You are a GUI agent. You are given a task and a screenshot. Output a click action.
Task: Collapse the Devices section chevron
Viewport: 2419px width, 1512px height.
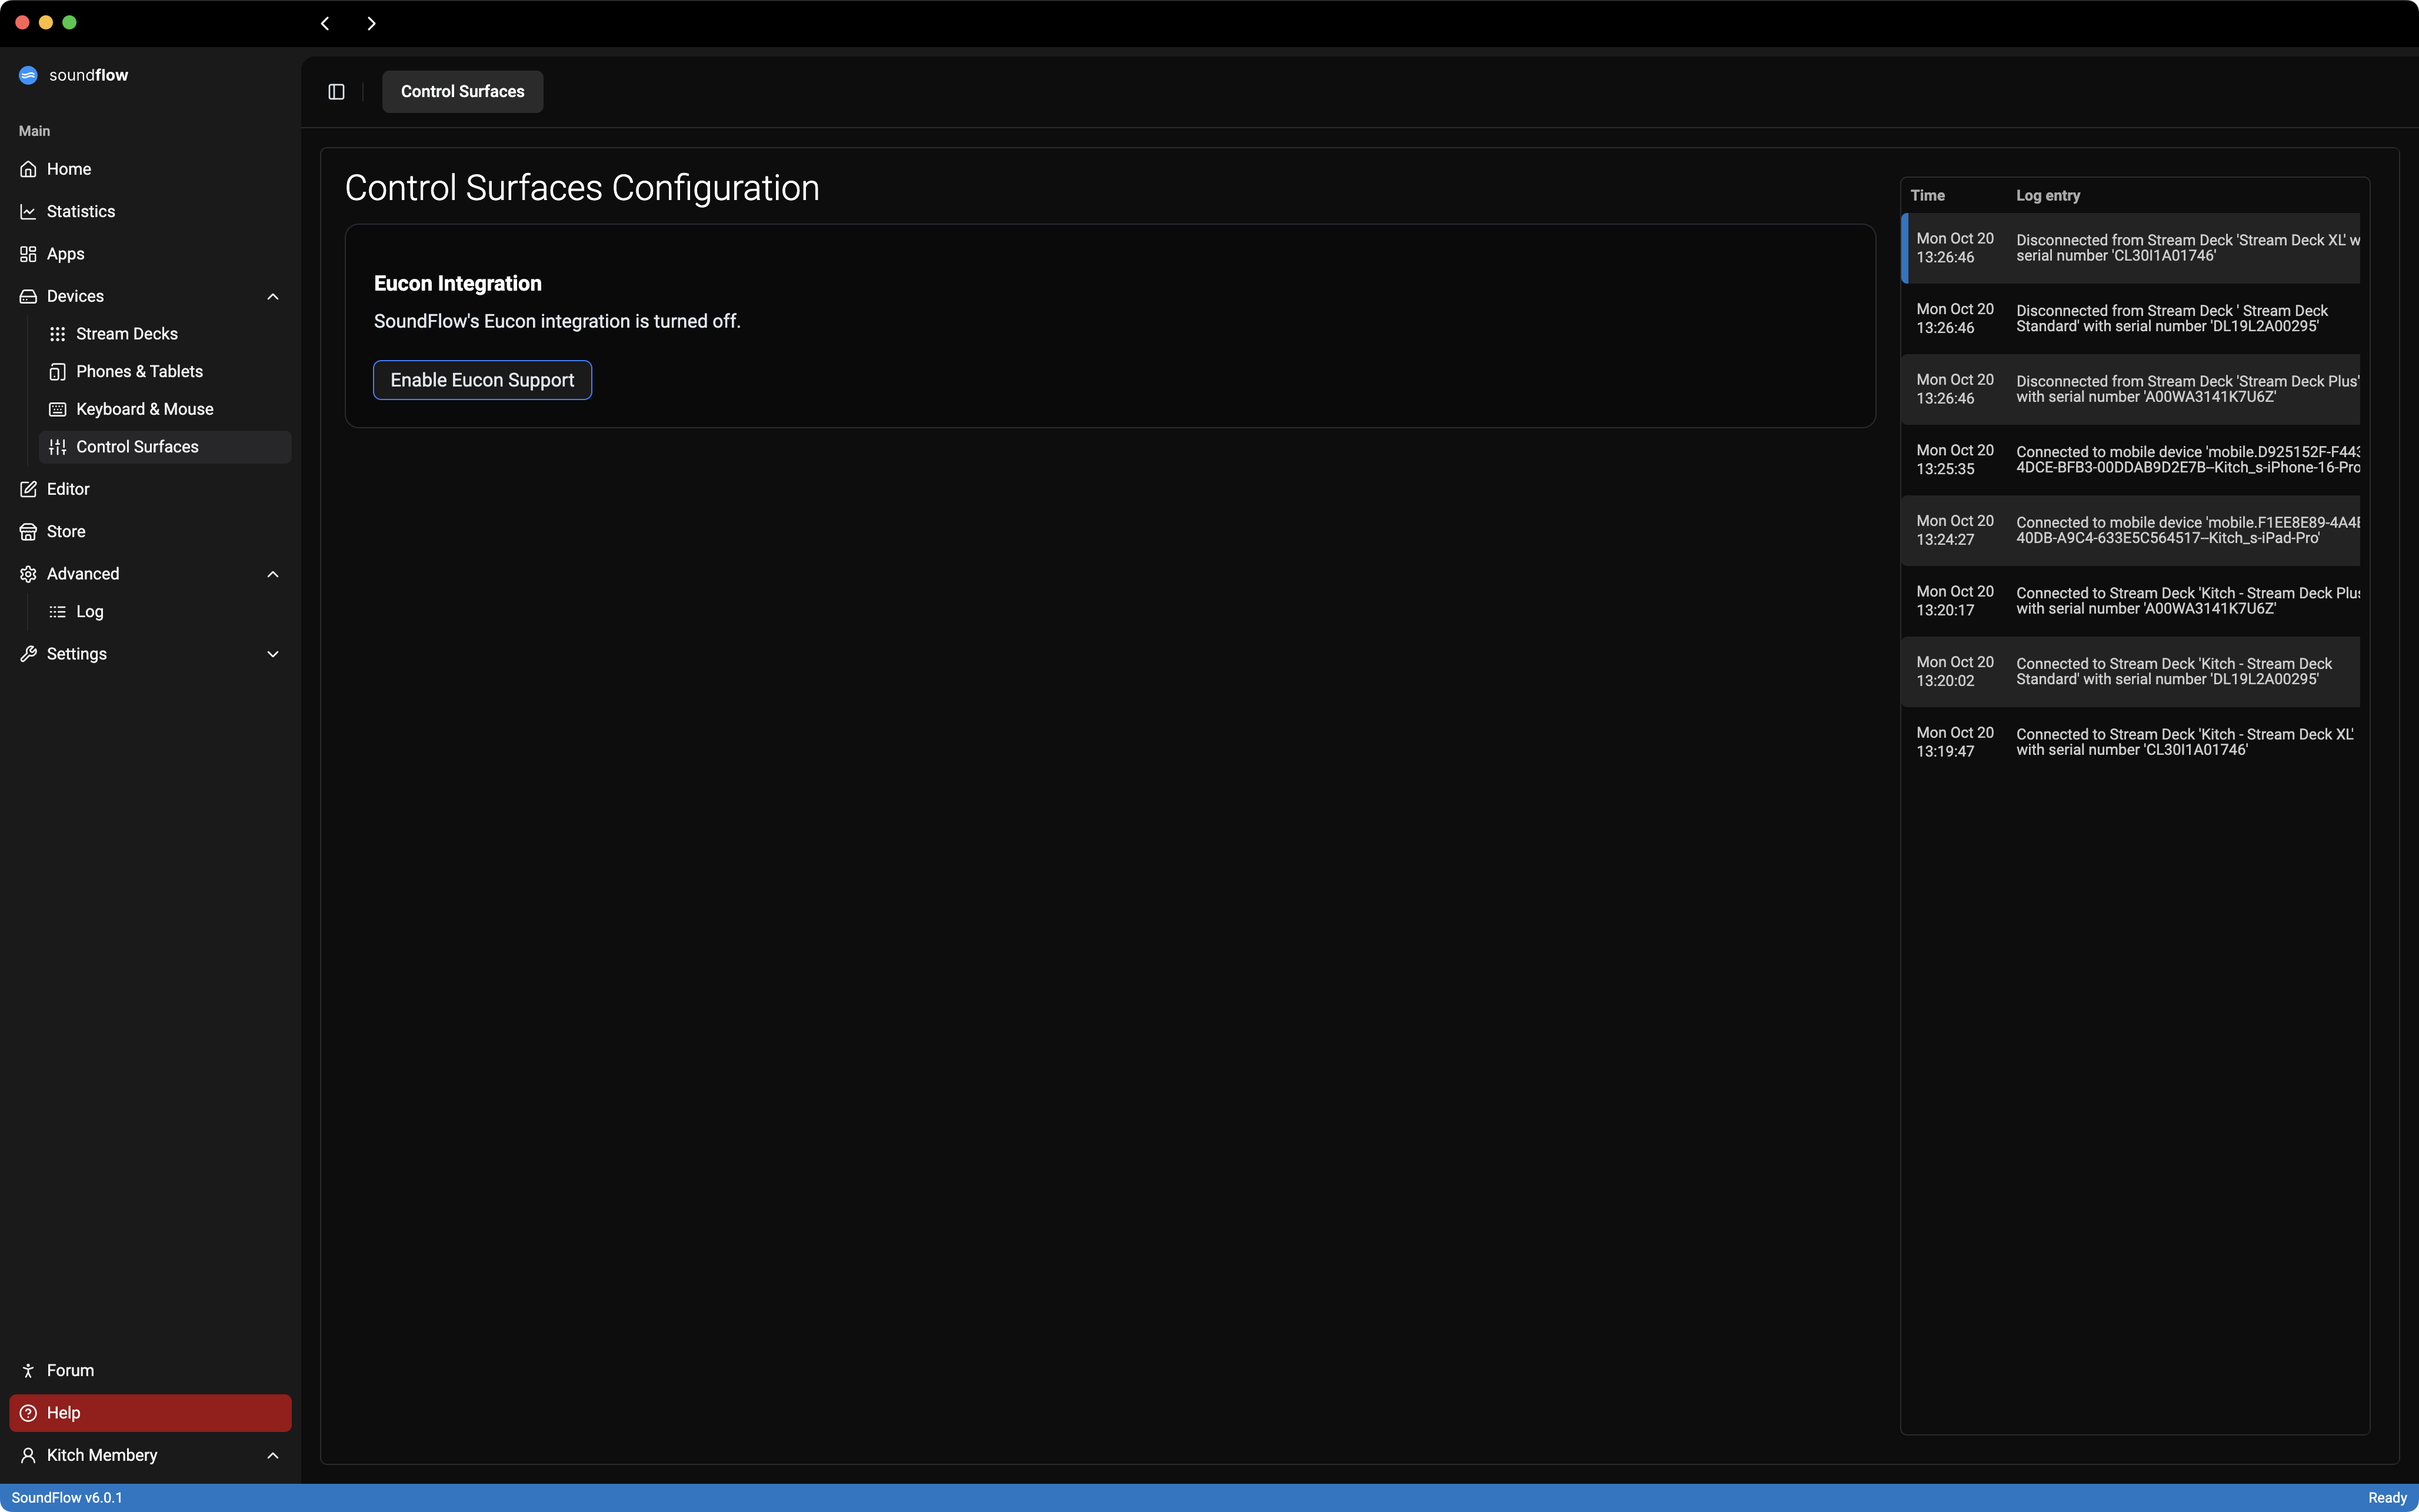coord(273,296)
